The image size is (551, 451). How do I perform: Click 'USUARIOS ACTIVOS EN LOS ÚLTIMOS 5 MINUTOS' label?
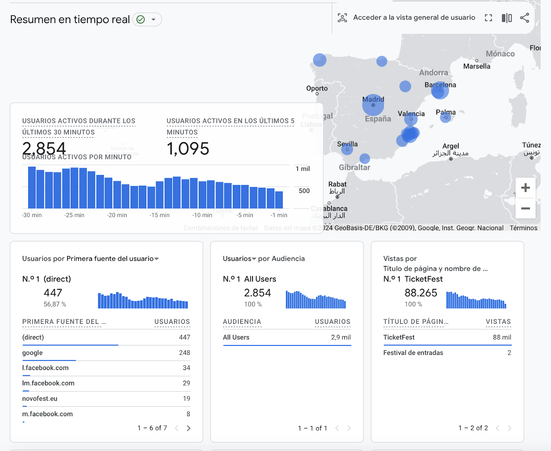point(230,126)
